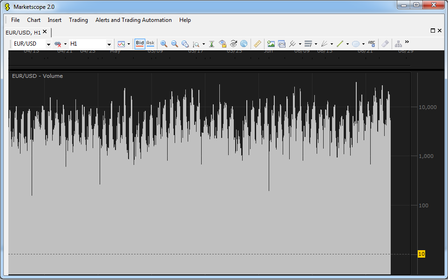
Task: Expand the Fibonacci tool dropdown arrow
Action: pyautogui.click(x=316, y=44)
